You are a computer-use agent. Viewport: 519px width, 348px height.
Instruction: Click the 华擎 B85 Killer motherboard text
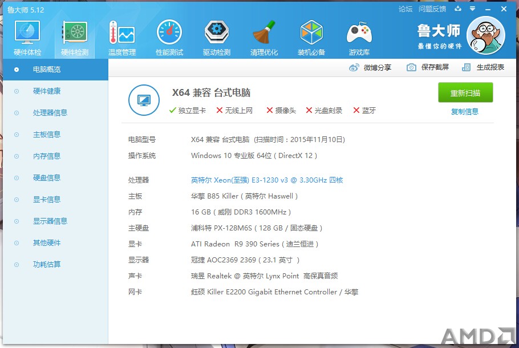(x=244, y=196)
